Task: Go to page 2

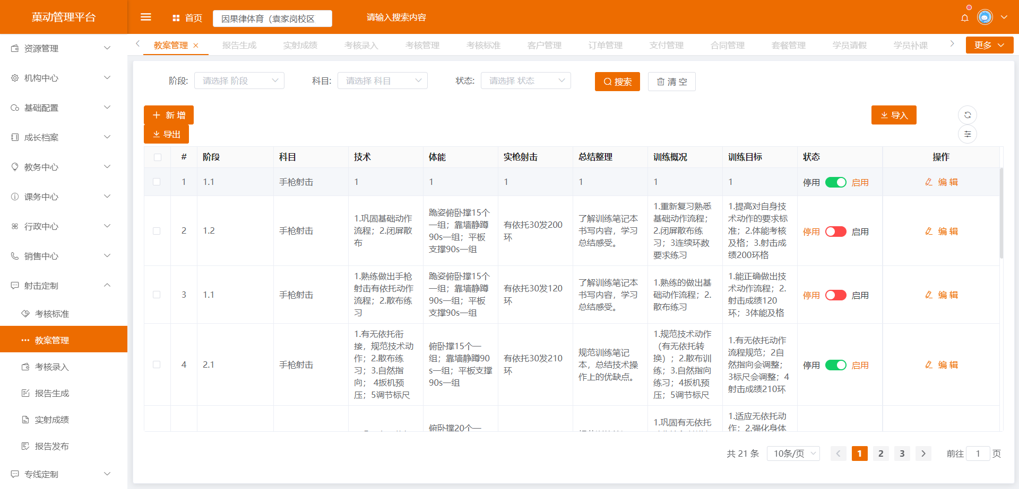Action: (881, 454)
